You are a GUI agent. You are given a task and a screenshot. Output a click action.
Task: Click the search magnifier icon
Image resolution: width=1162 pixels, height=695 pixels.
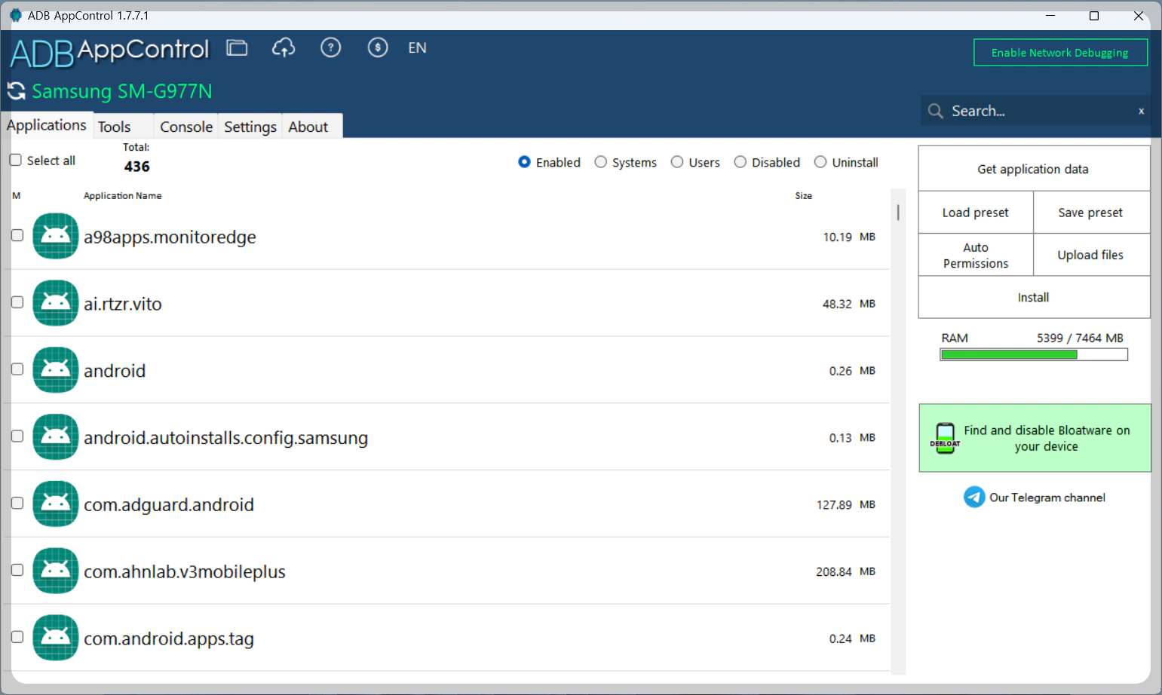click(936, 112)
